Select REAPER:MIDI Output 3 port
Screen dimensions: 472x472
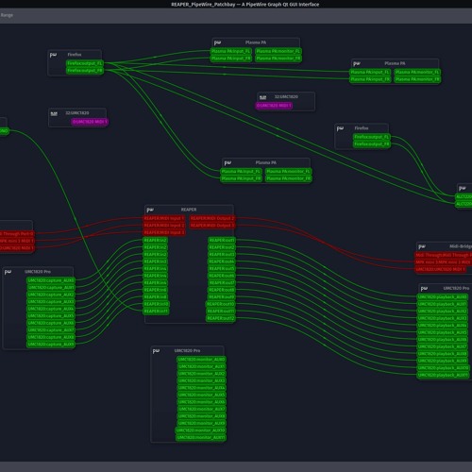tap(212, 226)
